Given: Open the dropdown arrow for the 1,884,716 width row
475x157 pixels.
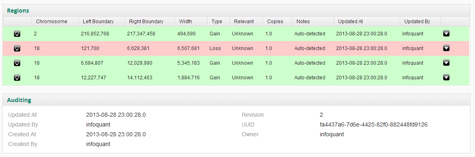Looking at the screenshot, I should pos(446,77).
